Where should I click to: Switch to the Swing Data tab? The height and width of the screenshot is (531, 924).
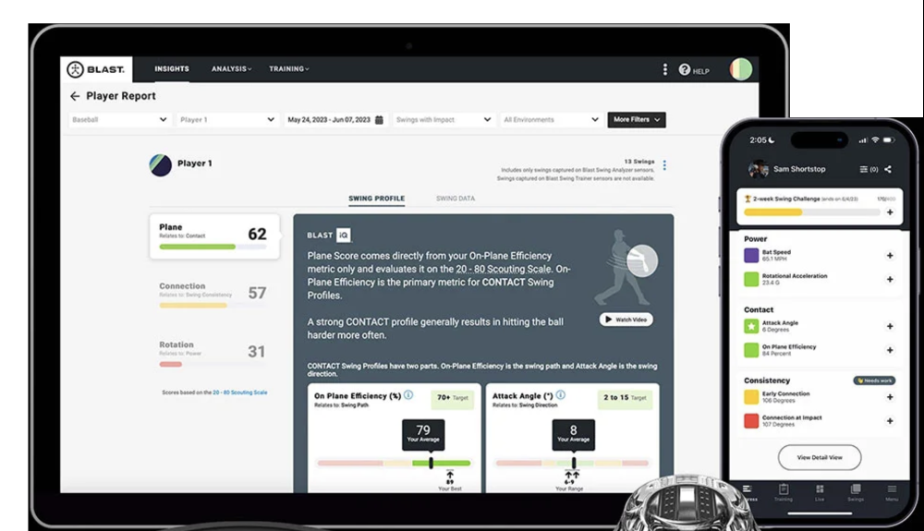click(x=456, y=199)
